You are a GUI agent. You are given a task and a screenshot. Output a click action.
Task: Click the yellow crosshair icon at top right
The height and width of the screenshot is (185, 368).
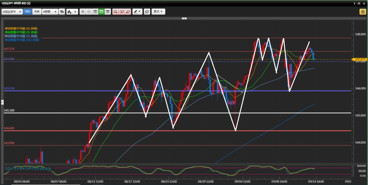(362, 12)
